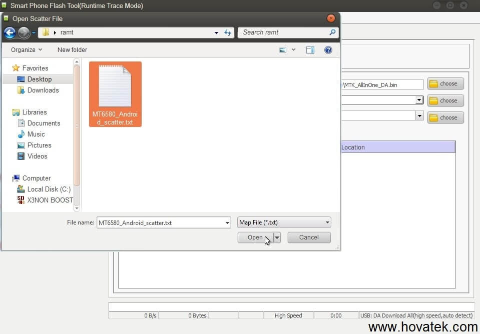Click the forward navigation arrow
This screenshot has width=480, height=334.
(x=23, y=32)
